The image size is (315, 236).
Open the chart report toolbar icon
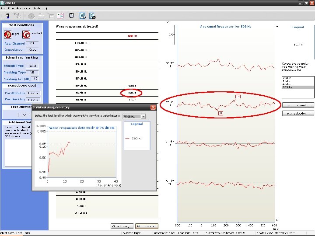coord(60,16)
